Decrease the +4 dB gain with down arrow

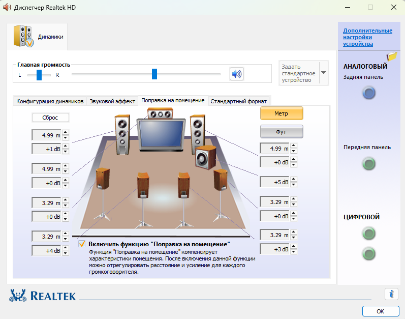click(x=66, y=253)
